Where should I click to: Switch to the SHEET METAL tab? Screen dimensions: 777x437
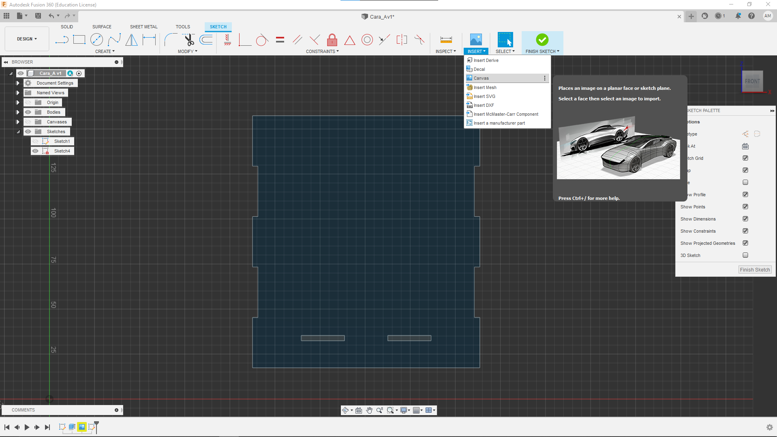pos(143,27)
